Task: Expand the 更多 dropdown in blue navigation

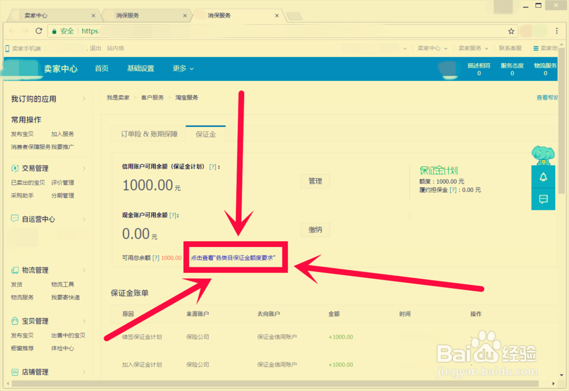Action: point(182,68)
